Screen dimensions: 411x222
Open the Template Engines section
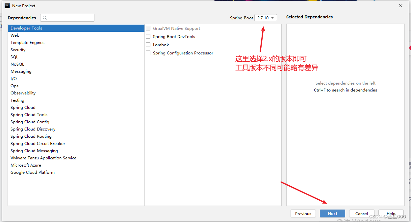pos(27,42)
